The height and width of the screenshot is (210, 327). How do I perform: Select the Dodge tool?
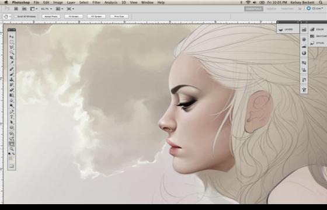pyautogui.click(x=12, y=106)
